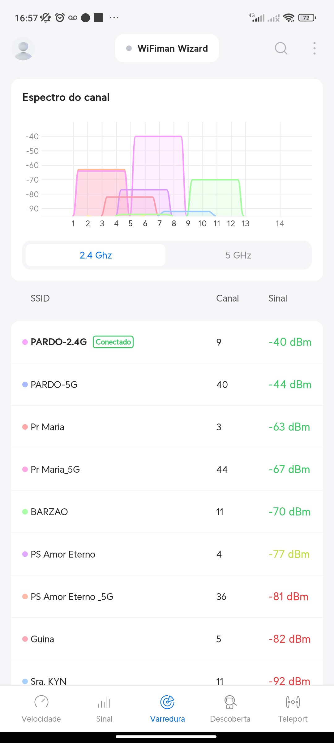This screenshot has height=743, width=334.
Task: Sort networks by SSID column
Action: pyautogui.click(x=40, y=298)
